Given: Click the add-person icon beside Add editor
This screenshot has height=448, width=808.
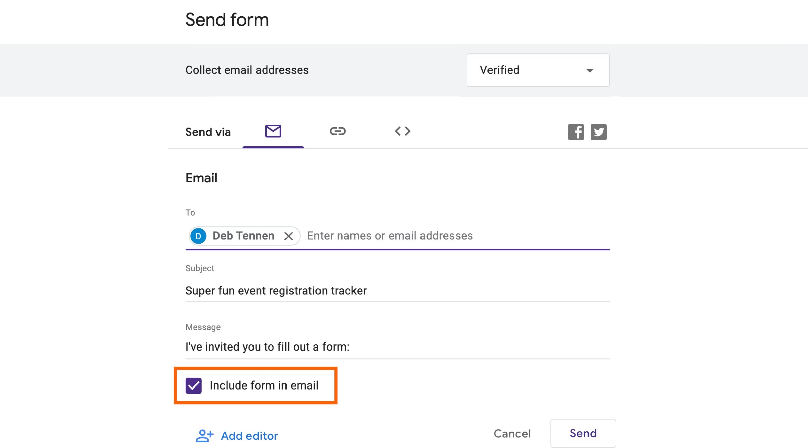Looking at the screenshot, I should tap(205, 436).
